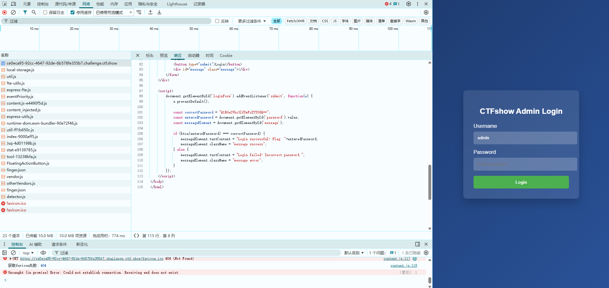Expand drawer to full height icon
The width and height of the screenshot is (609, 288).
(418, 244)
